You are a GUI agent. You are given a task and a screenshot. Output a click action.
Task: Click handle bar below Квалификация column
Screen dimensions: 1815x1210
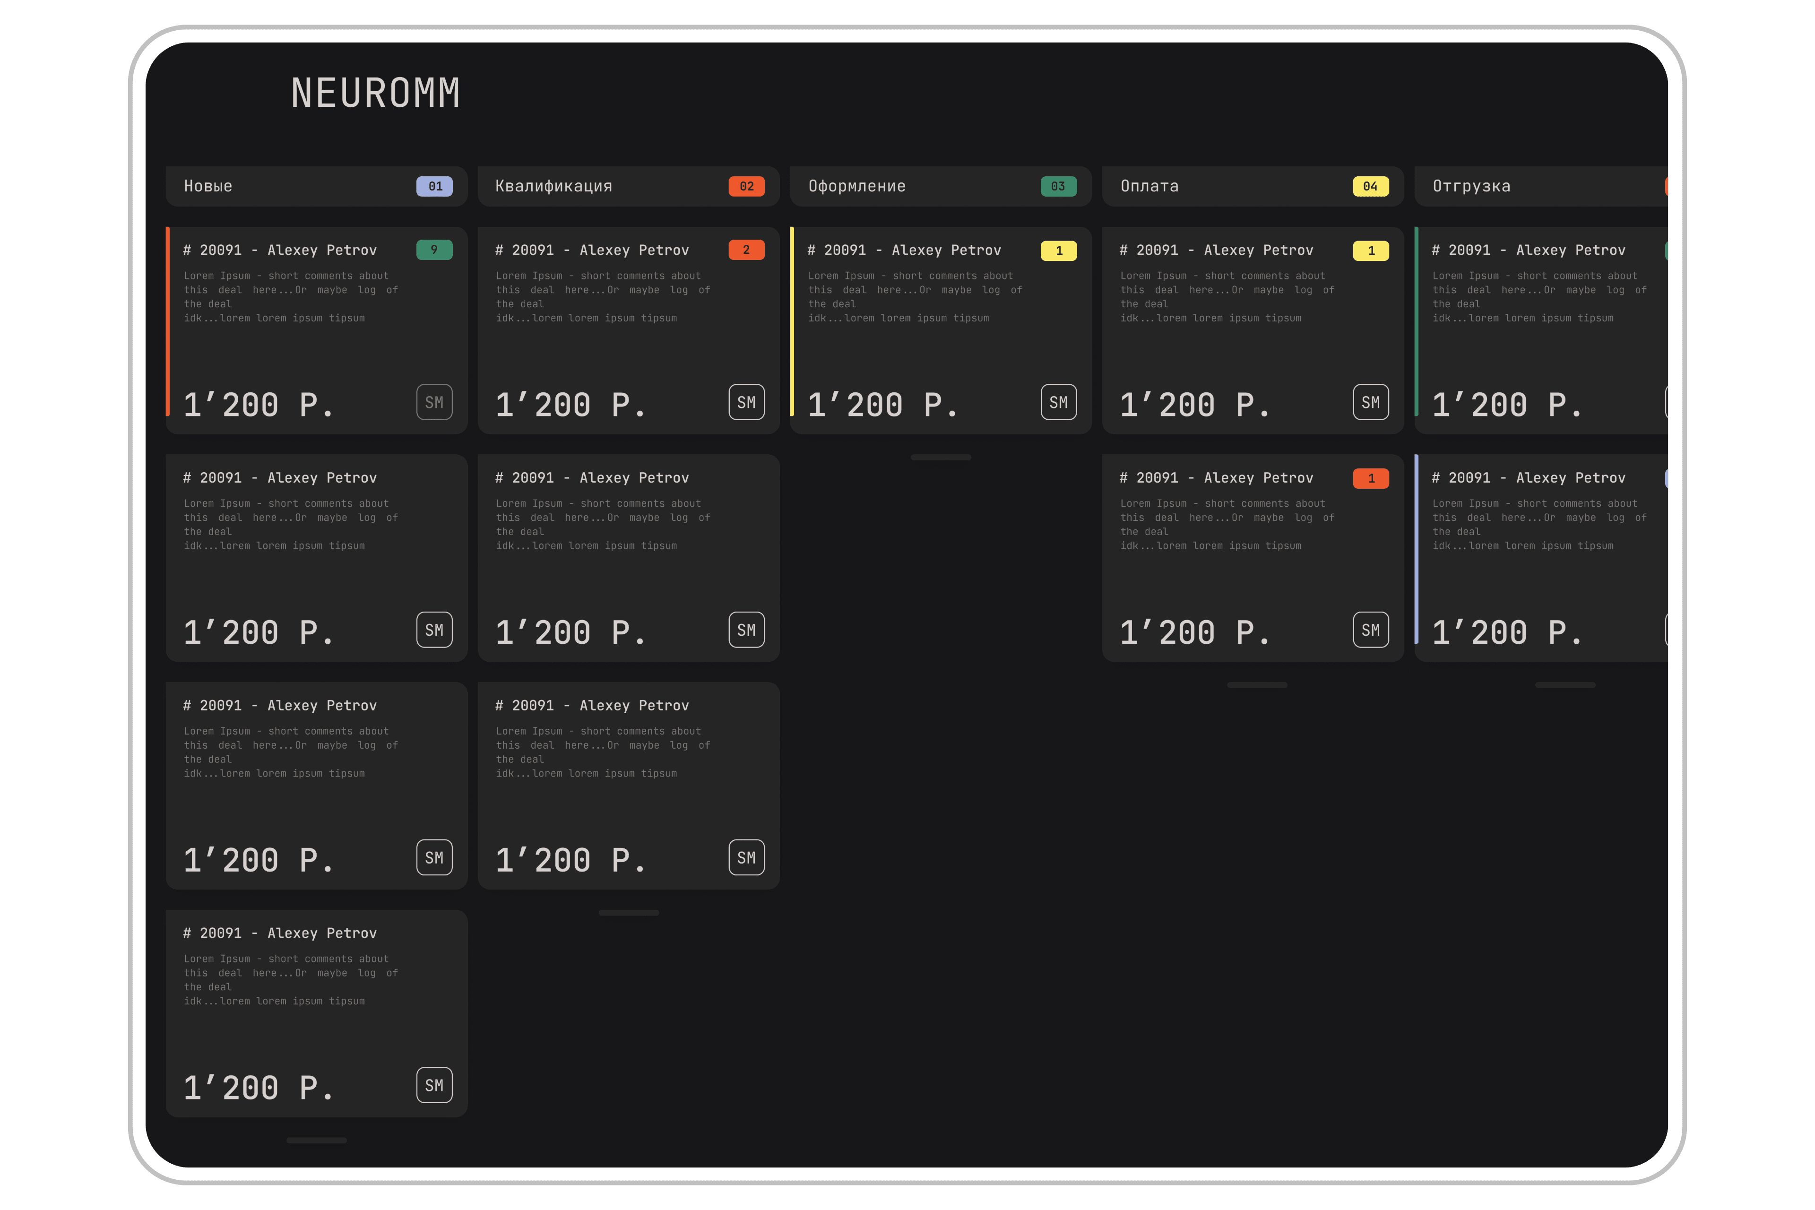point(629,913)
